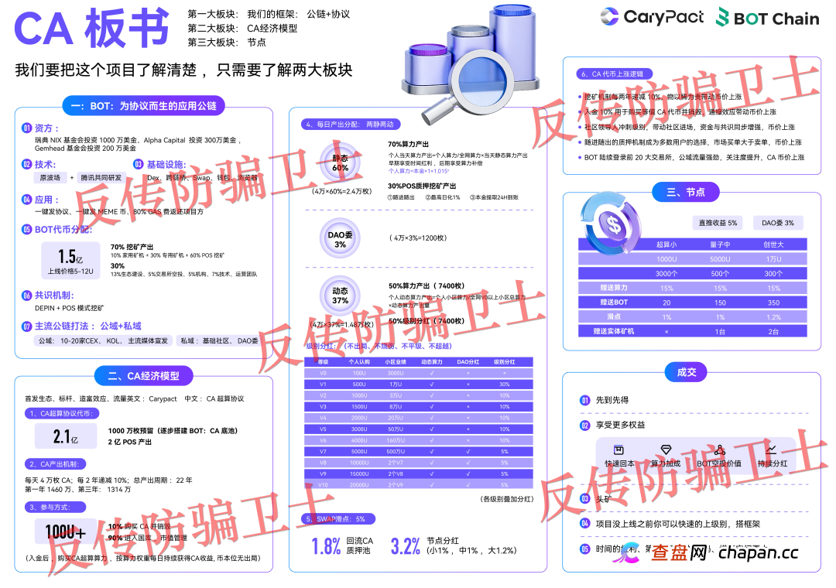The height and width of the screenshot is (588, 836).
Task: Click the DAO委 3% tag above node table
Action: click(778, 223)
